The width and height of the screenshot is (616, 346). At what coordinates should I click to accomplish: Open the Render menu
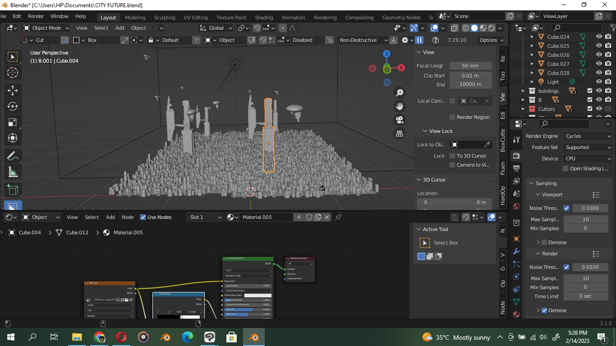click(x=36, y=16)
